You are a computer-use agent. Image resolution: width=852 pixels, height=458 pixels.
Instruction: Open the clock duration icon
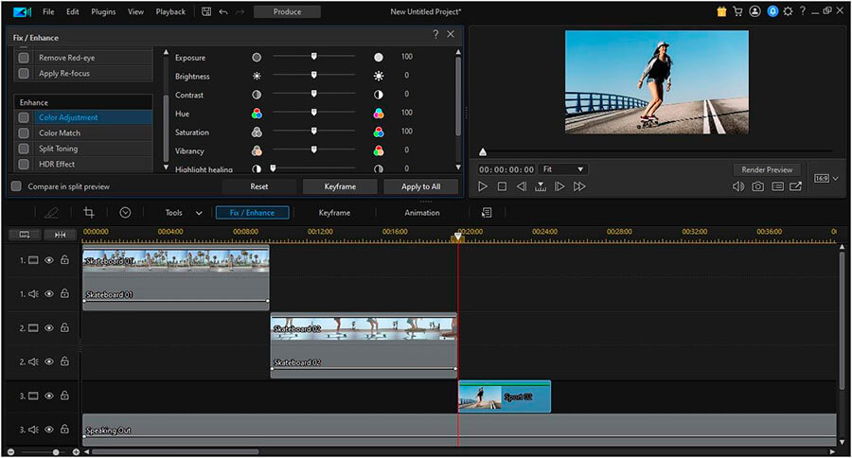click(125, 212)
